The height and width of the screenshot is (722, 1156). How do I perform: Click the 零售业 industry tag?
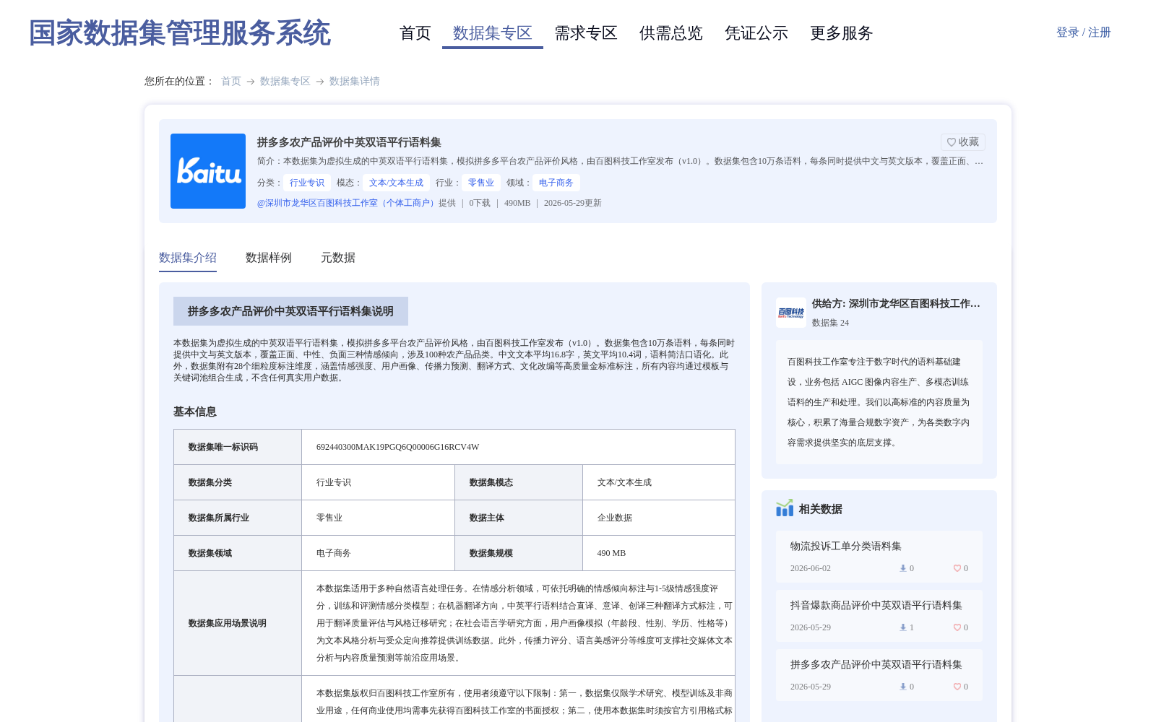tap(481, 183)
